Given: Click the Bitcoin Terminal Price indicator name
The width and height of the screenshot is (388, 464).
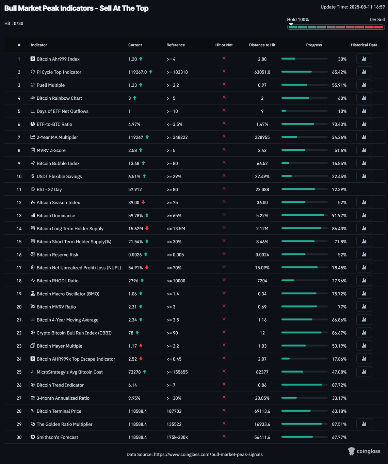Looking at the screenshot, I should 59,411.
